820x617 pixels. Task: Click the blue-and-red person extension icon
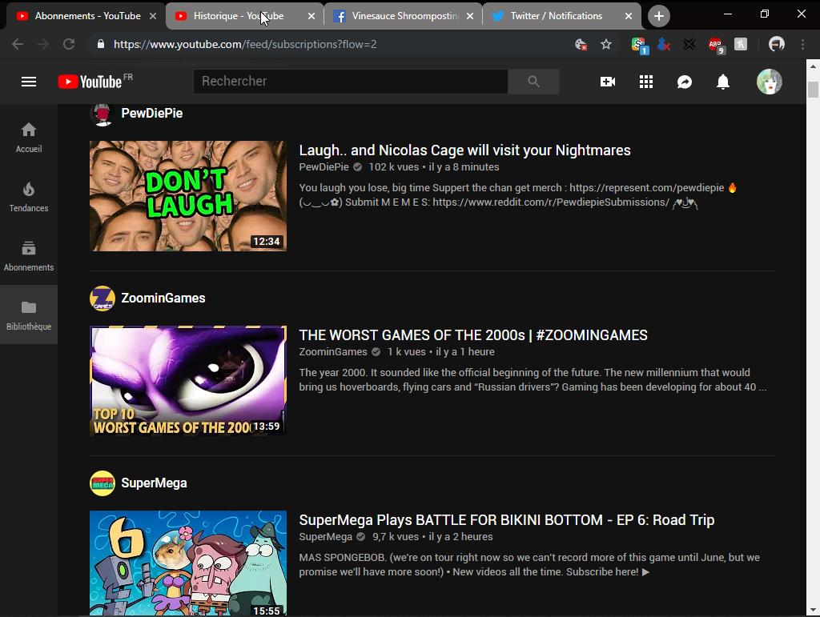coord(664,45)
